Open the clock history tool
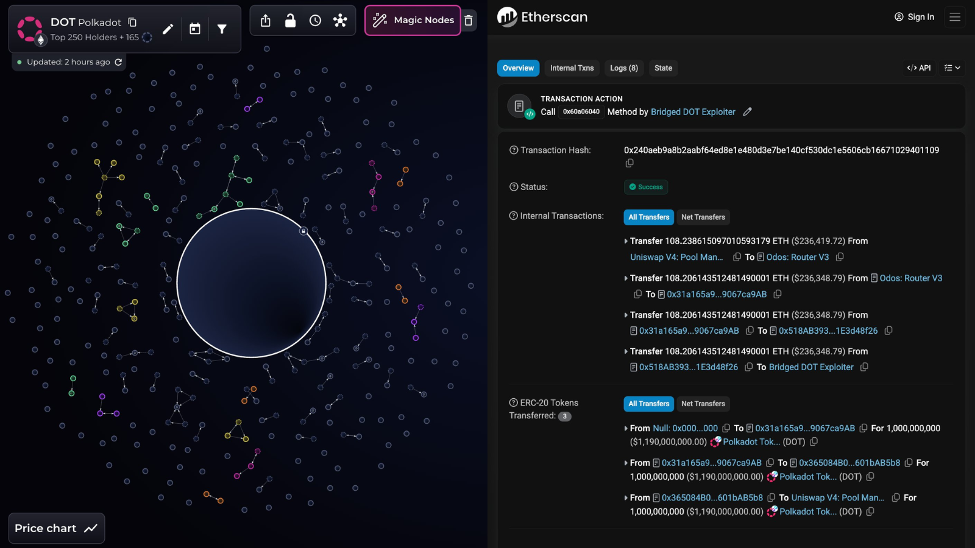This screenshot has height=548, width=975. pos(315,21)
